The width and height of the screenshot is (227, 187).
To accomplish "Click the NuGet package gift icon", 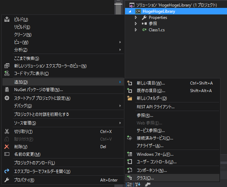I will point(7,90).
